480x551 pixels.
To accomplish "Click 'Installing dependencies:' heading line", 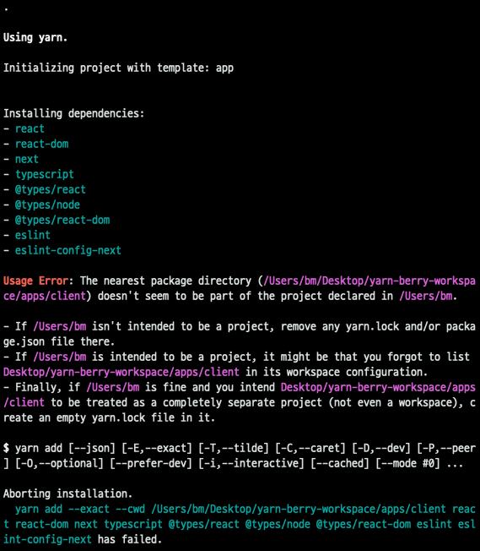I will click(x=73, y=113).
